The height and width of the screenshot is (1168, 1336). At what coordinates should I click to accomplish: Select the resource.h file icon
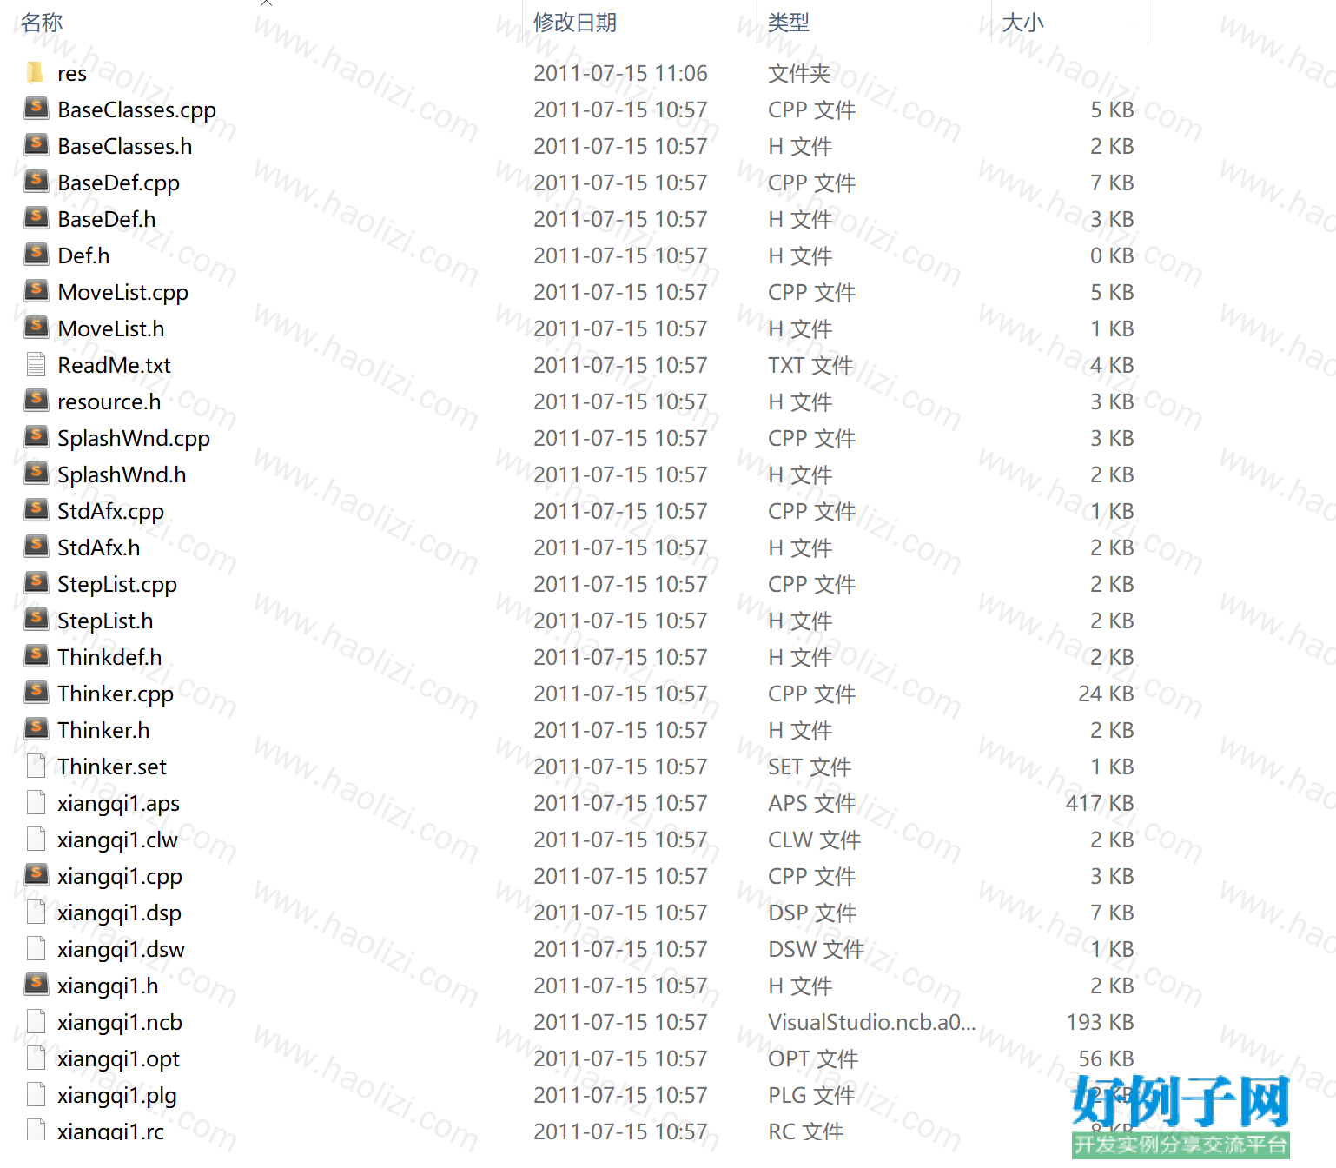36,401
